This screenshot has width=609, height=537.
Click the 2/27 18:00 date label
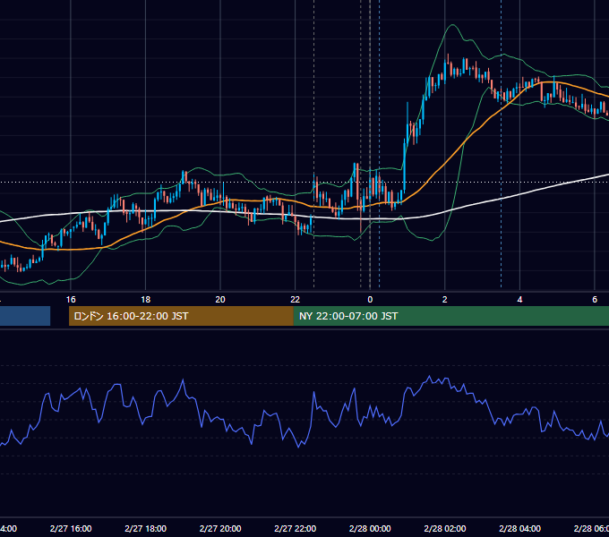tap(146, 528)
